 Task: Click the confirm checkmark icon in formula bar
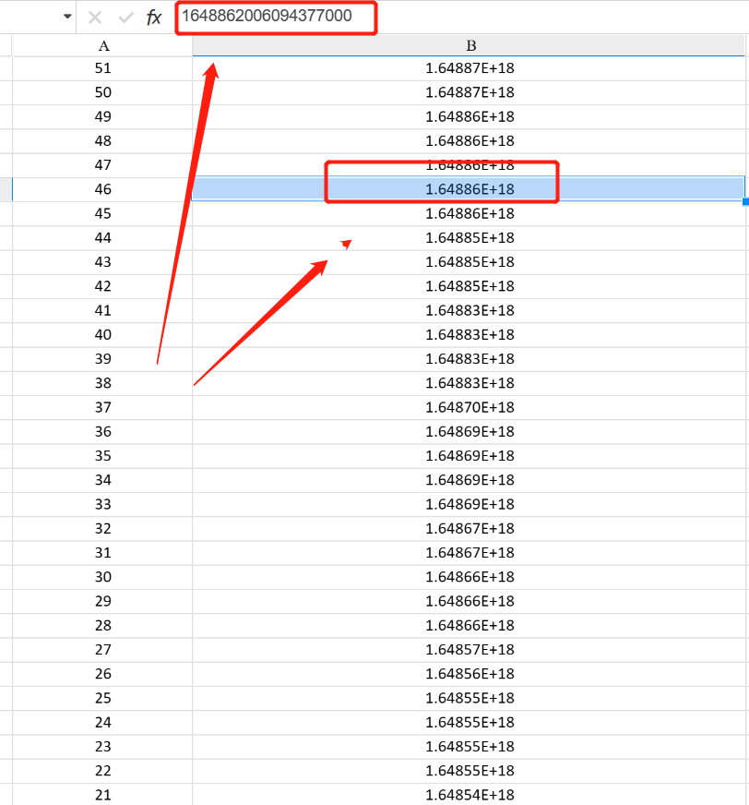click(125, 17)
